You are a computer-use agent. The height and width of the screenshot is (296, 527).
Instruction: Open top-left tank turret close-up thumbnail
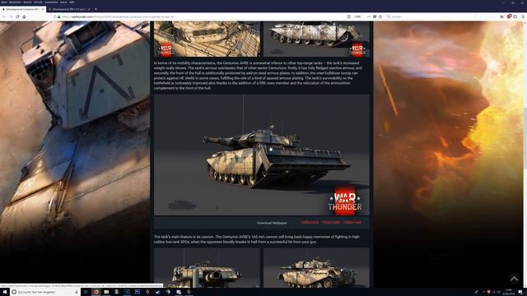[207, 39]
